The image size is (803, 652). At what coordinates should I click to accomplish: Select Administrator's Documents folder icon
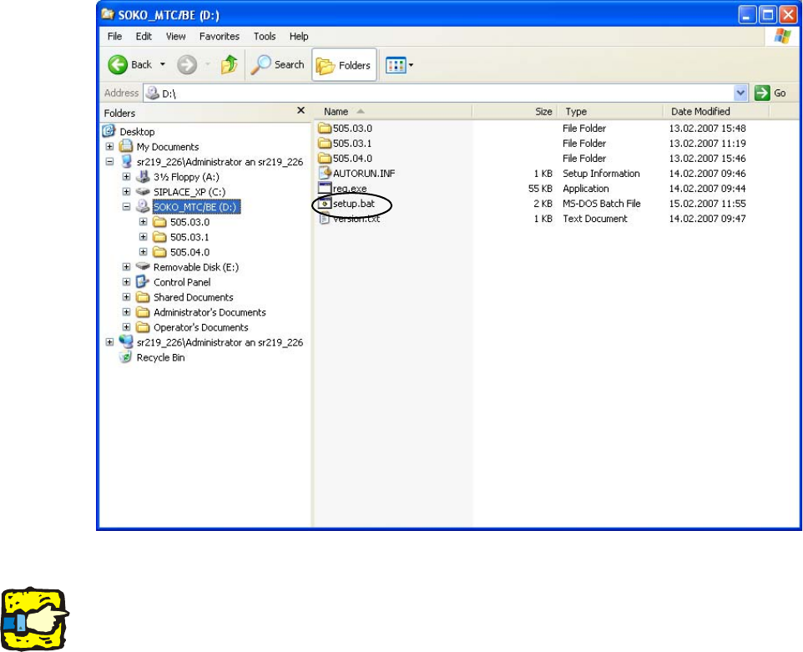[143, 312]
